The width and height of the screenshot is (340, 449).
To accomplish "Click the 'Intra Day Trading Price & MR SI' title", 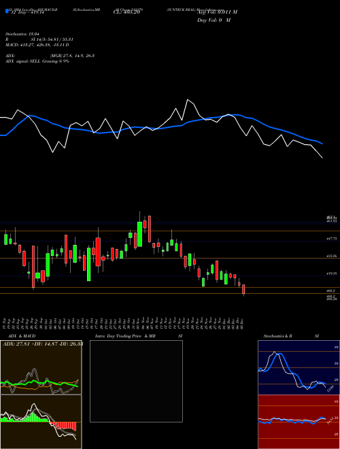I will point(139,336).
